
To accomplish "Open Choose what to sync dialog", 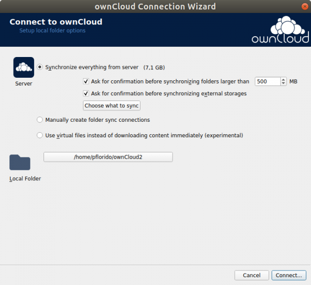I will 111,106.
